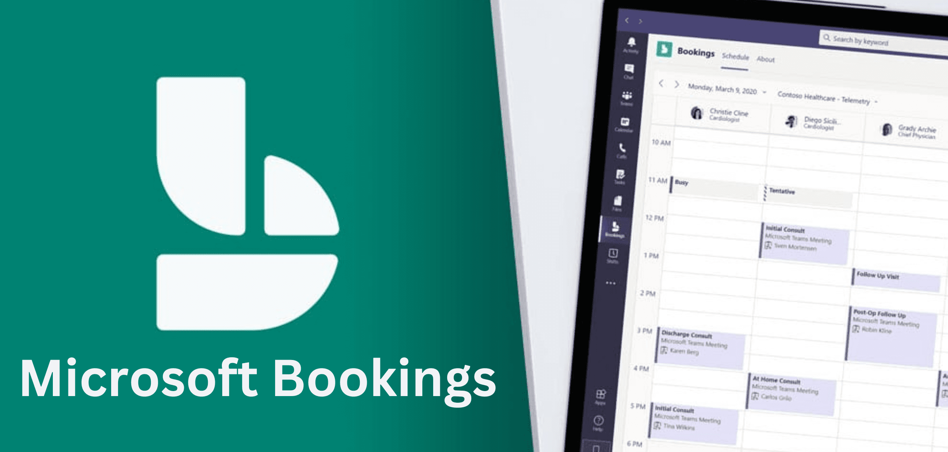Open the Help question mark icon
This screenshot has height=452, width=948.
pyautogui.click(x=598, y=423)
